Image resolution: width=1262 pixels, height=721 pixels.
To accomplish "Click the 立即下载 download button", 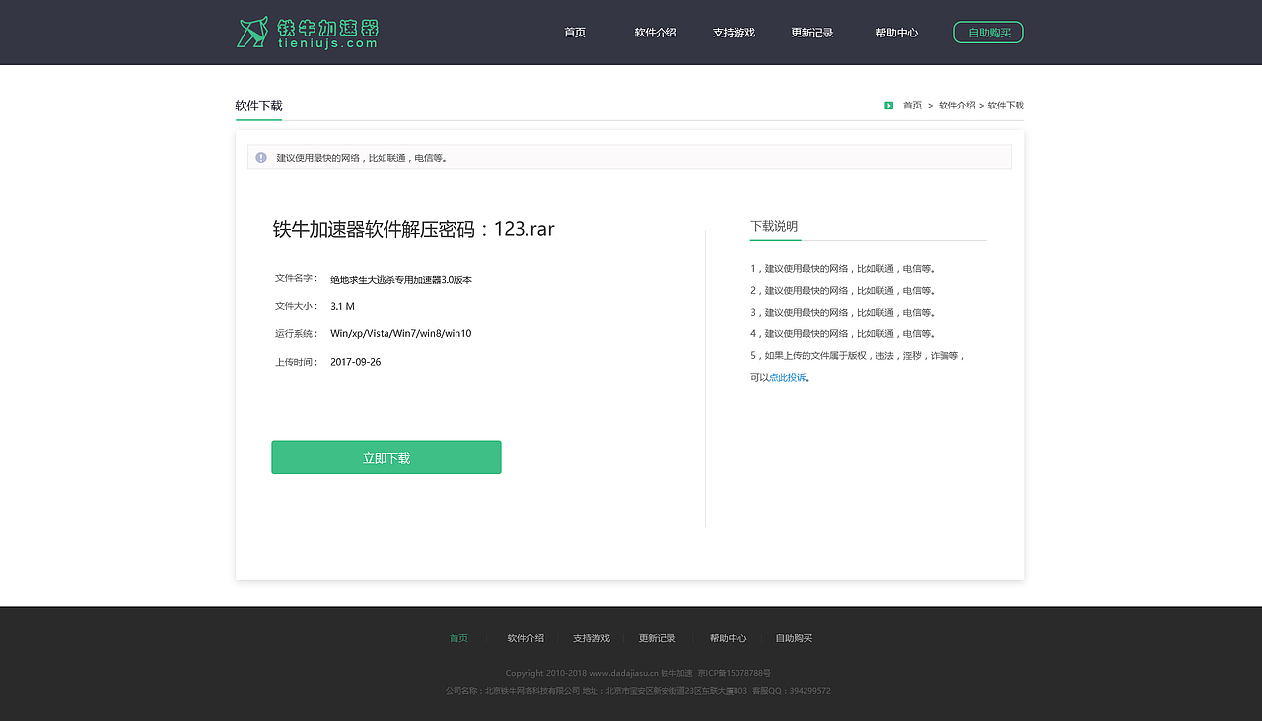I will 386,457.
